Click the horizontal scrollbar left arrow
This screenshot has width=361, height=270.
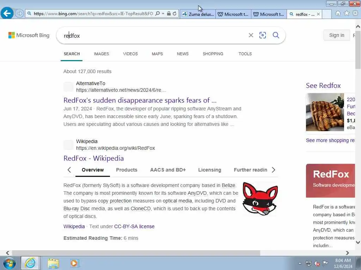pyautogui.click(x=8, y=253)
